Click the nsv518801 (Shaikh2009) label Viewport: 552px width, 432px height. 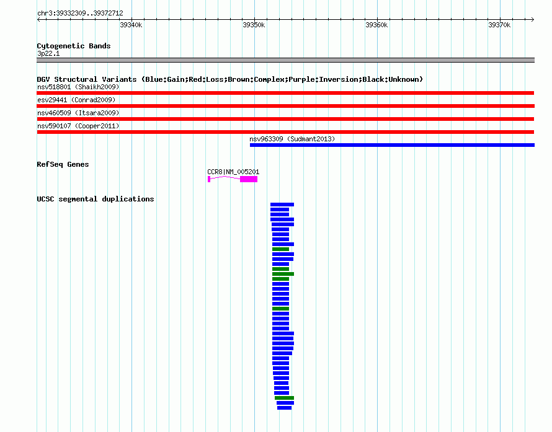pyautogui.click(x=78, y=87)
